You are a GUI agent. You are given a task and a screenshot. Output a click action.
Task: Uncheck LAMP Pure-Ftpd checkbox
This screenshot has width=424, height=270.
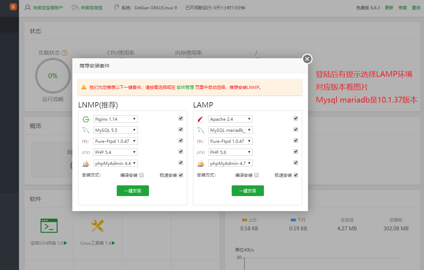tap(296, 140)
